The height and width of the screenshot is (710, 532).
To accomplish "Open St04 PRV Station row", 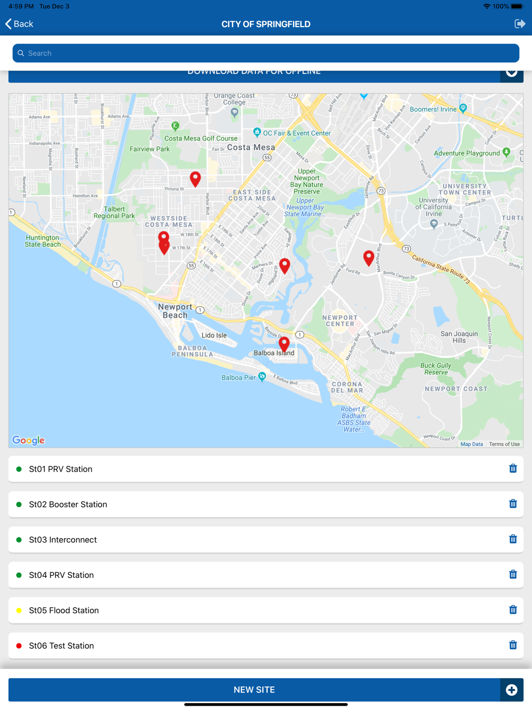I will click(266, 575).
